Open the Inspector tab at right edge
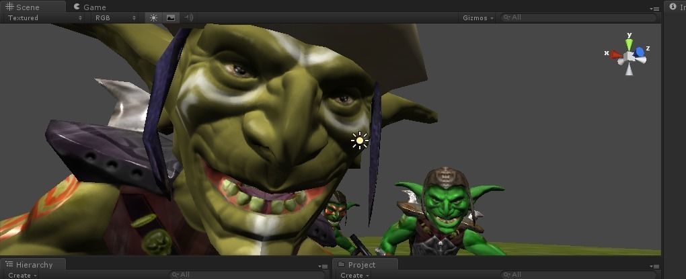 (x=677, y=7)
